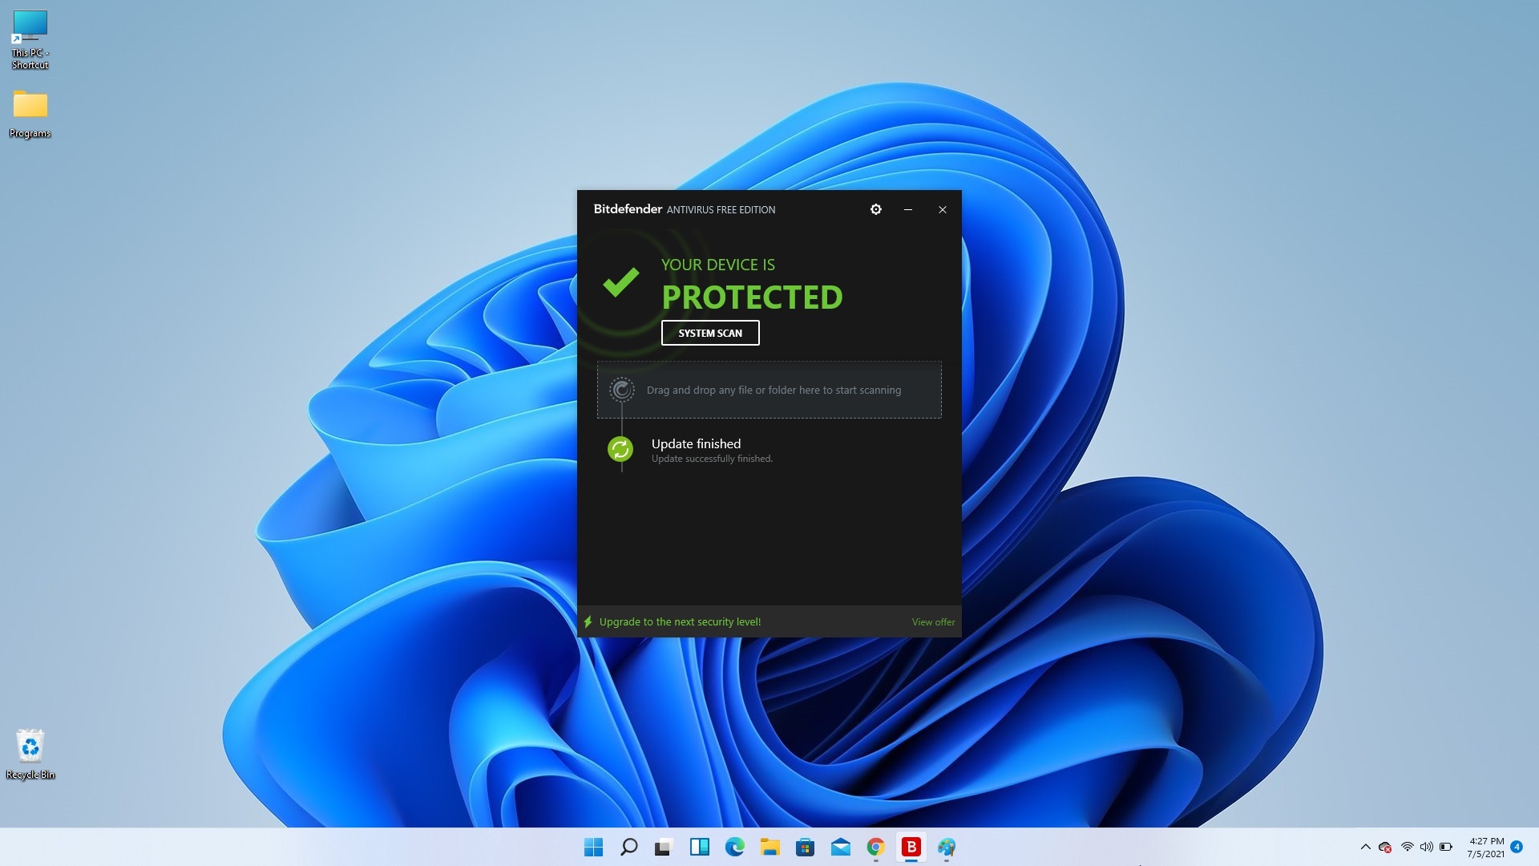Click the green update refresh icon
Viewport: 1539px width, 866px height.
click(620, 449)
